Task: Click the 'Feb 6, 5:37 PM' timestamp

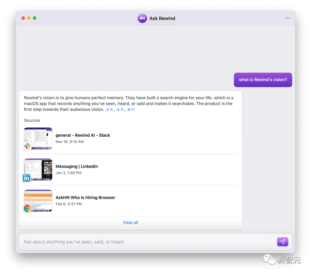Action: coord(69,204)
